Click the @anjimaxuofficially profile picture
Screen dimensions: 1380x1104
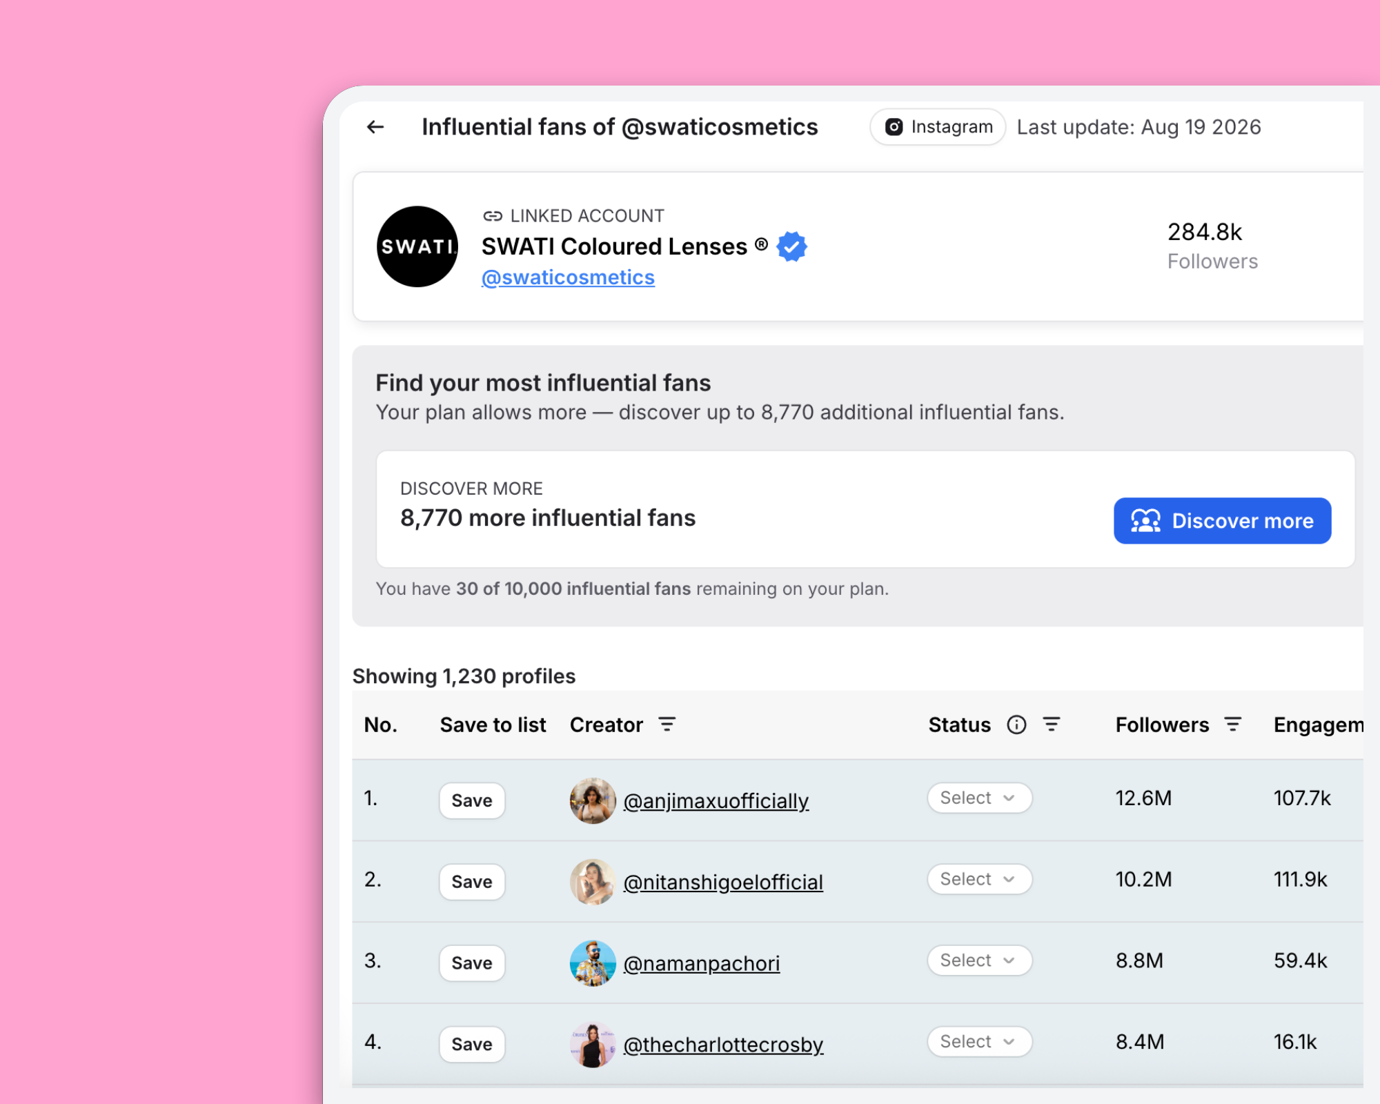[x=593, y=800]
